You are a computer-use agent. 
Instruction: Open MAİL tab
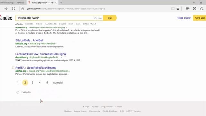[78, 24]
